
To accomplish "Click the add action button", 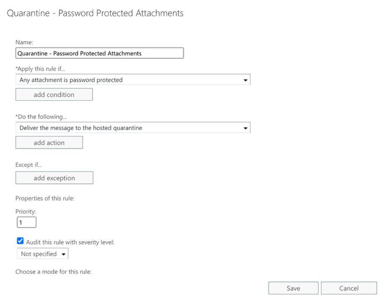I will tap(49, 142).
